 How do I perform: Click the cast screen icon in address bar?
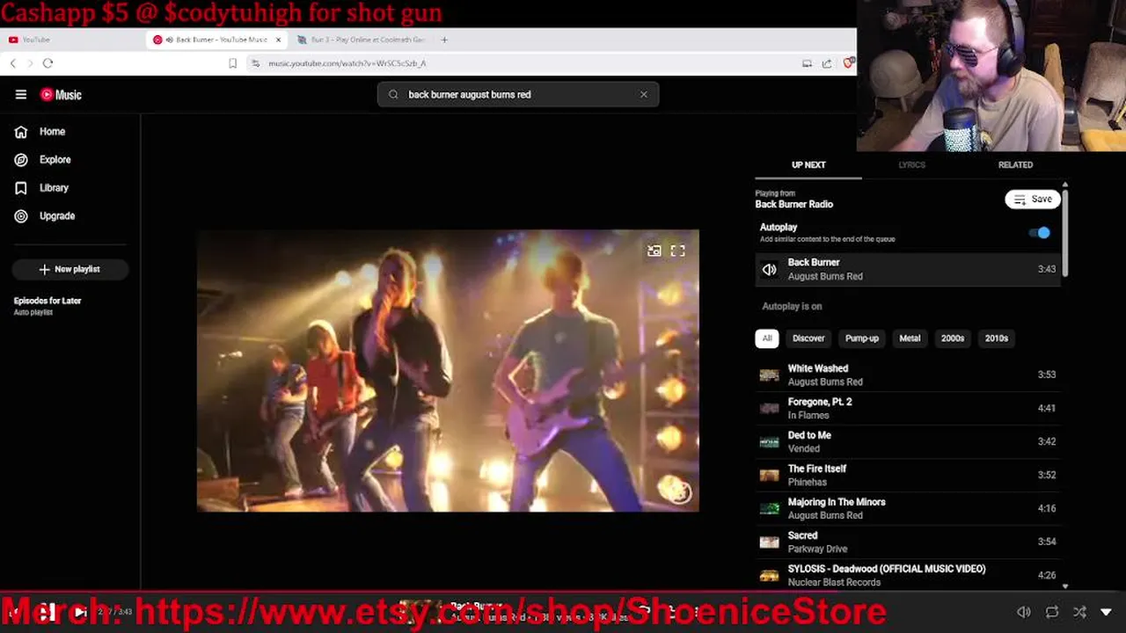click(x=807, y=63)
